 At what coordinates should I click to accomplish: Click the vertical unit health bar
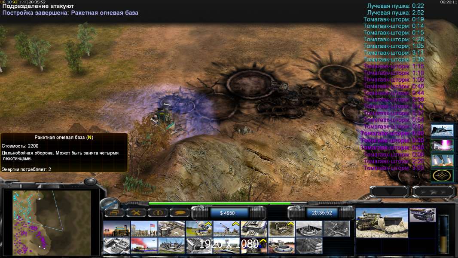click(444, 234)
